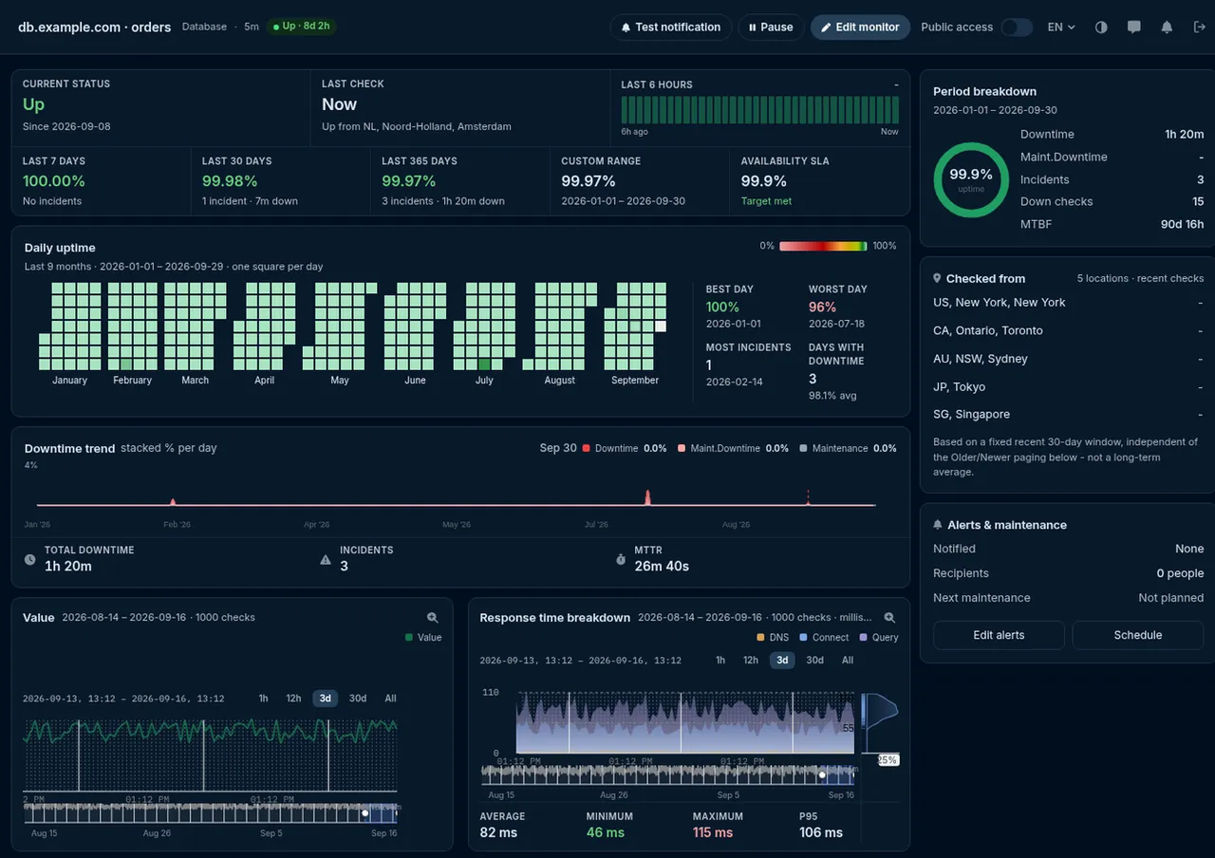1215x858 pixels.
Task: Toggle Maintenance legend in Downtime trend
Action: click(x=833, y=448)
